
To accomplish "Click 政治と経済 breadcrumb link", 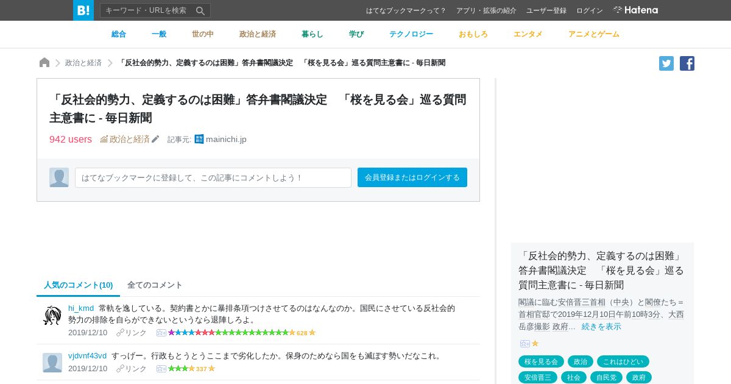I will coord(83,63).
